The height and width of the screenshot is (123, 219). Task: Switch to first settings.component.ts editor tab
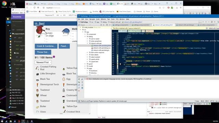tap(121, 25)
